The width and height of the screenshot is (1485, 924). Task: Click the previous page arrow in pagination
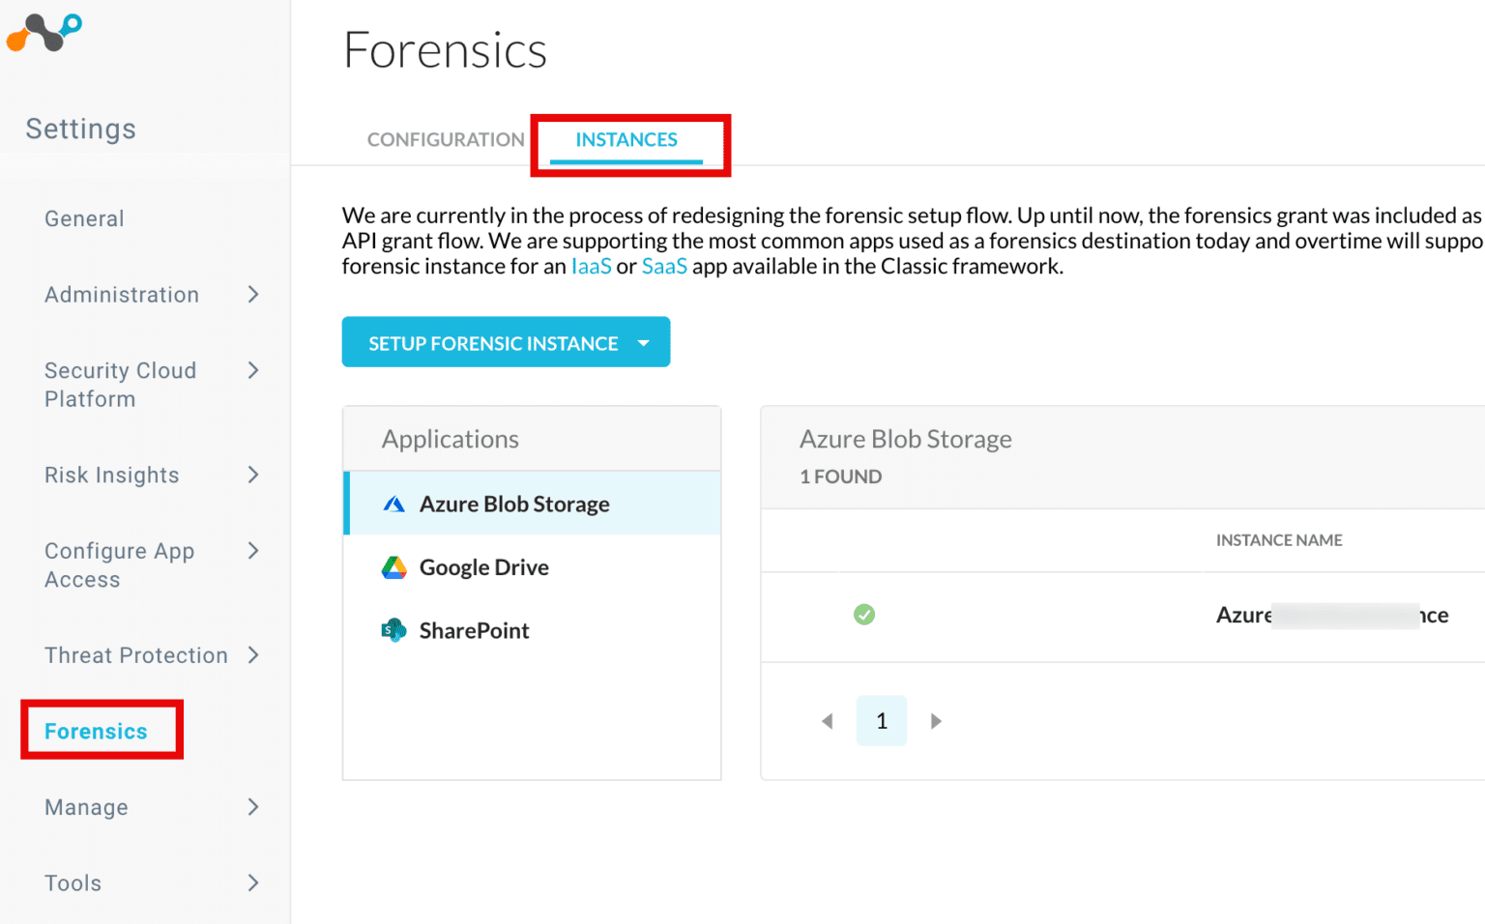point(828,720)
